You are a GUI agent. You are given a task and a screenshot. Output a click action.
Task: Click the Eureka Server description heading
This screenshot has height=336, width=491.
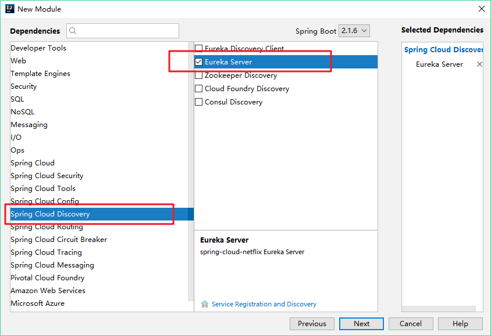tap(224, 240)
